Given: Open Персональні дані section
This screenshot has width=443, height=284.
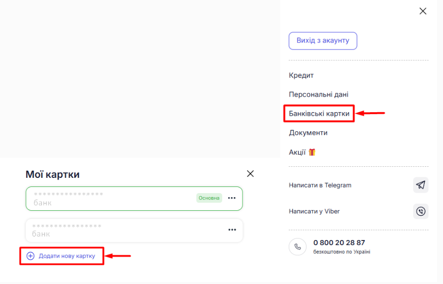Looking at the screenshot, I should click(318, 94).
